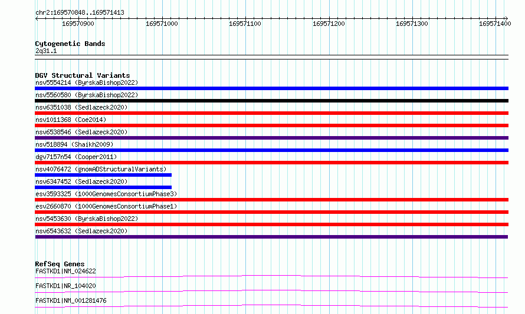
Task: Open nsv5453630 (ByrskaBishop2022) variant
Action: point(87,219)
